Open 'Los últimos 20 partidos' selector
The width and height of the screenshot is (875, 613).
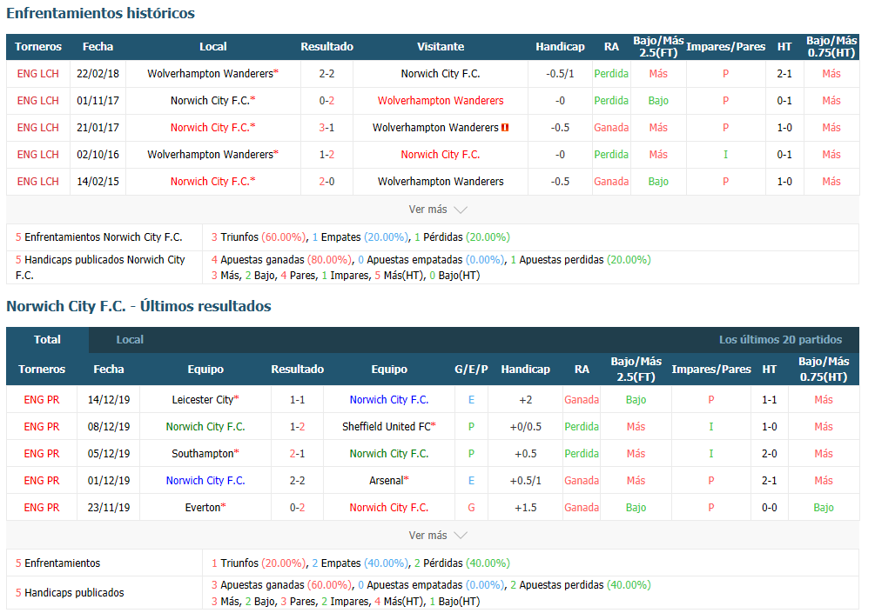[x=780, y=339]
